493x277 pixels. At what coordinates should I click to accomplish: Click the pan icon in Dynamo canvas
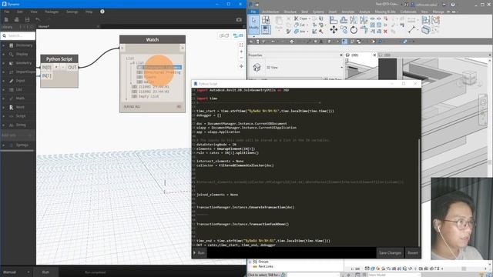[x=241, y=66]
